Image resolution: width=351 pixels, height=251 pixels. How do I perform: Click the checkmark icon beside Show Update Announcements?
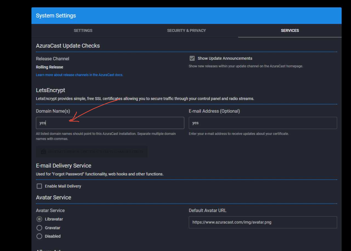(x=192, y=58)
